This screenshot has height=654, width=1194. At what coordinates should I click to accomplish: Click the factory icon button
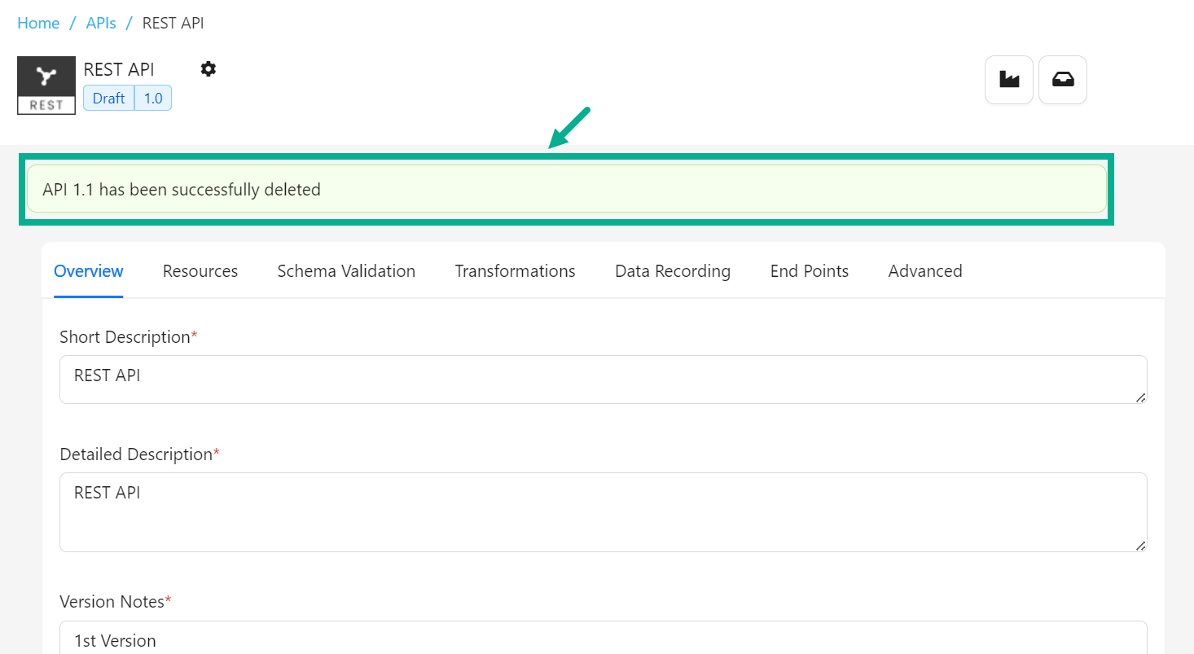[1009, 80]
